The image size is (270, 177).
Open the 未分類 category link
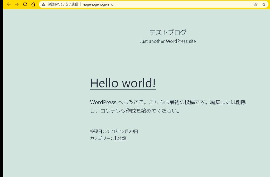(119, 138)
